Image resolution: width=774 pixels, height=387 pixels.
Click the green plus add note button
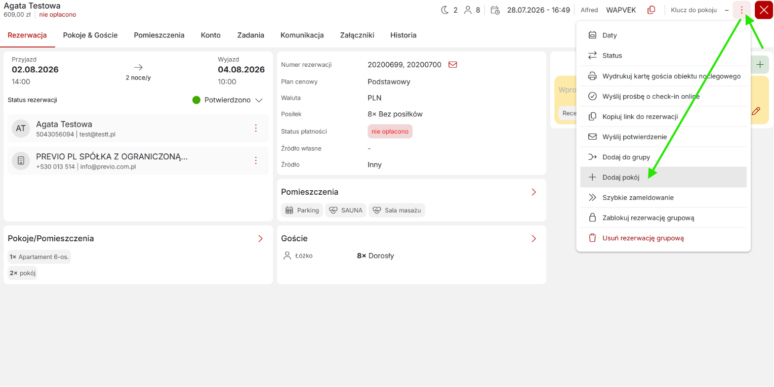pos(760,65)
